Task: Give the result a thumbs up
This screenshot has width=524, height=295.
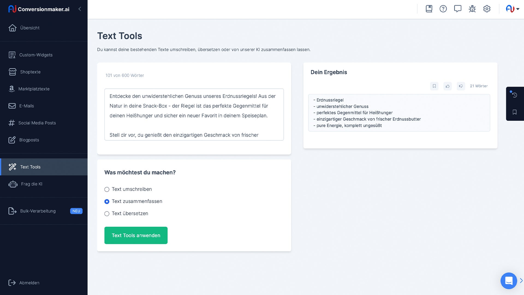Action: (x=448, y=86)
